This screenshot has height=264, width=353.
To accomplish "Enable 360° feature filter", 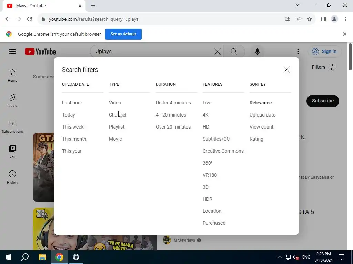I will pos(207,163).
